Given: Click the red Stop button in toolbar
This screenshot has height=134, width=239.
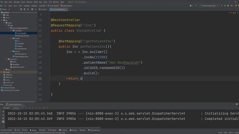Looking at the screenshot, I should (232, 6).
